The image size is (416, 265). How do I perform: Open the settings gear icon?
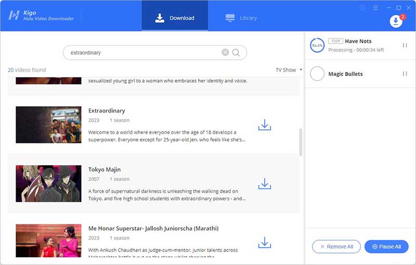(362, 8)
